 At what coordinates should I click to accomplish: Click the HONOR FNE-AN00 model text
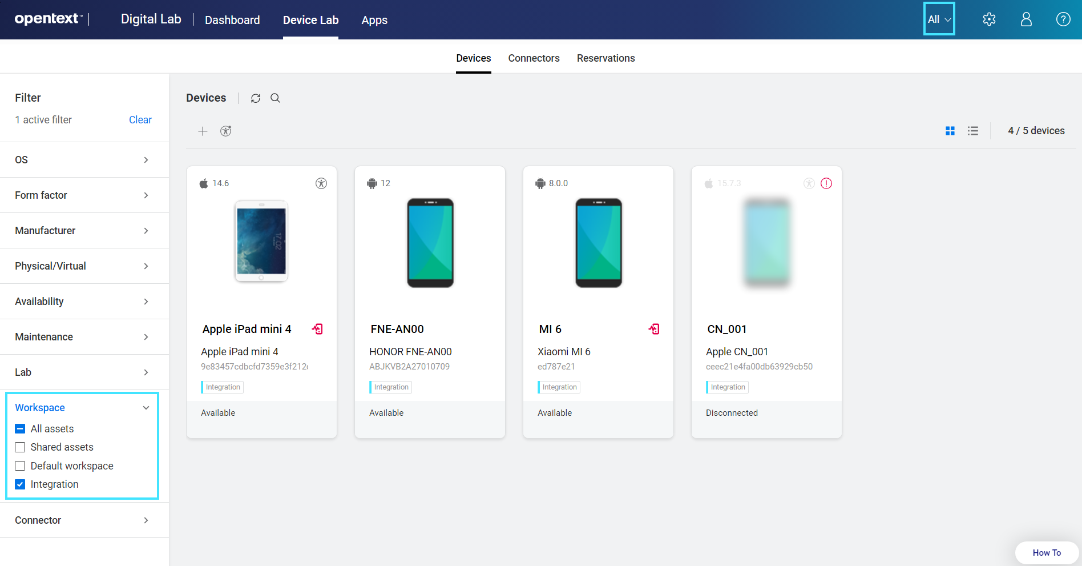pos(410,352)
